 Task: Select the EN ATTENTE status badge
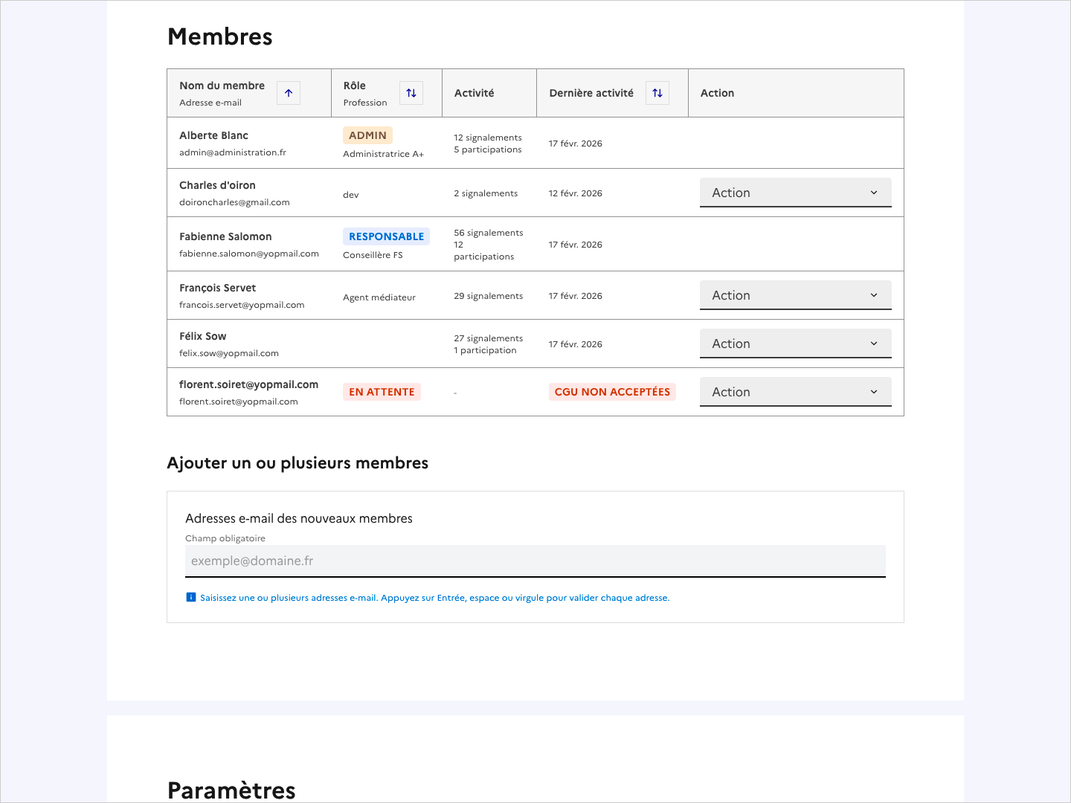point(382,392)
